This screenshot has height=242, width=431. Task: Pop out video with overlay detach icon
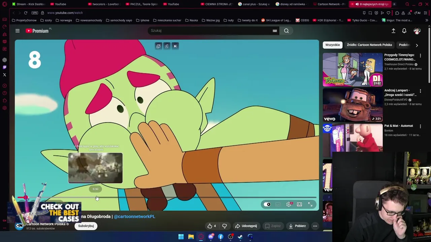pos(158,46)
